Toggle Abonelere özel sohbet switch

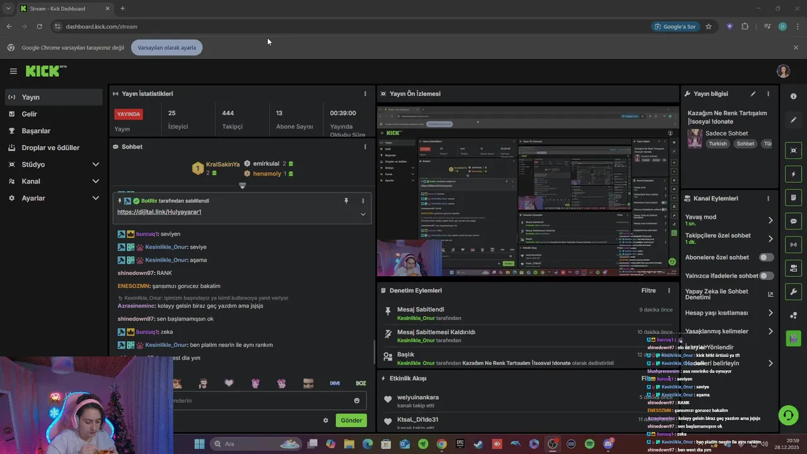[767, 257]
